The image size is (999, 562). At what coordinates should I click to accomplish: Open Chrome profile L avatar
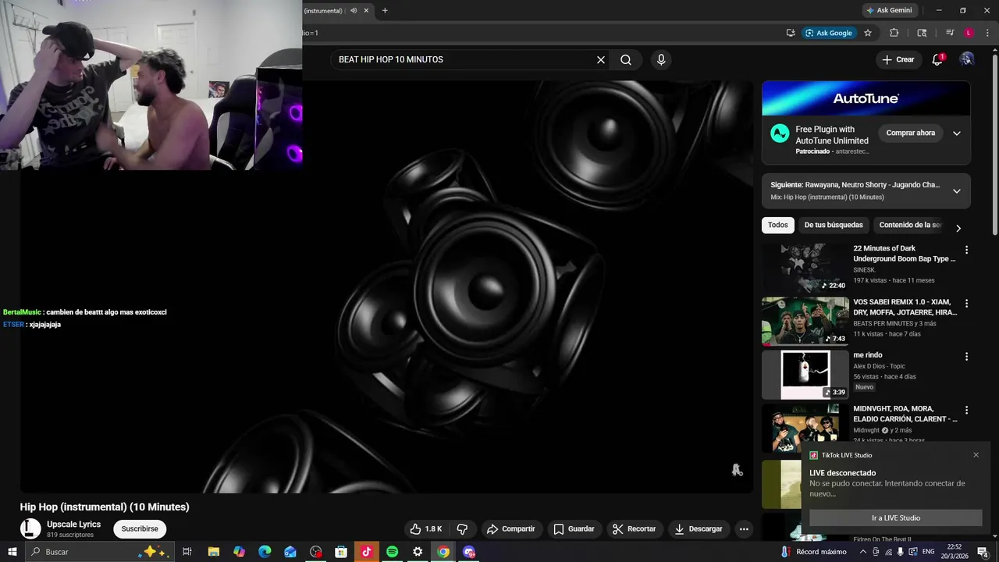pos(969,33)
